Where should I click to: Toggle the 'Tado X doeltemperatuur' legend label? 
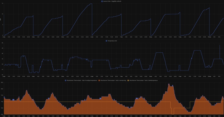(x=144, y=81)
